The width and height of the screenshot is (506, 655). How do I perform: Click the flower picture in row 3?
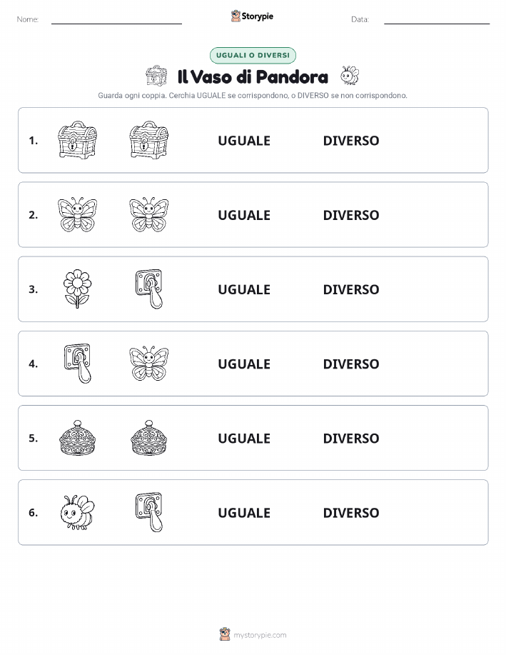pyautogui.click(x=77, y=289)
